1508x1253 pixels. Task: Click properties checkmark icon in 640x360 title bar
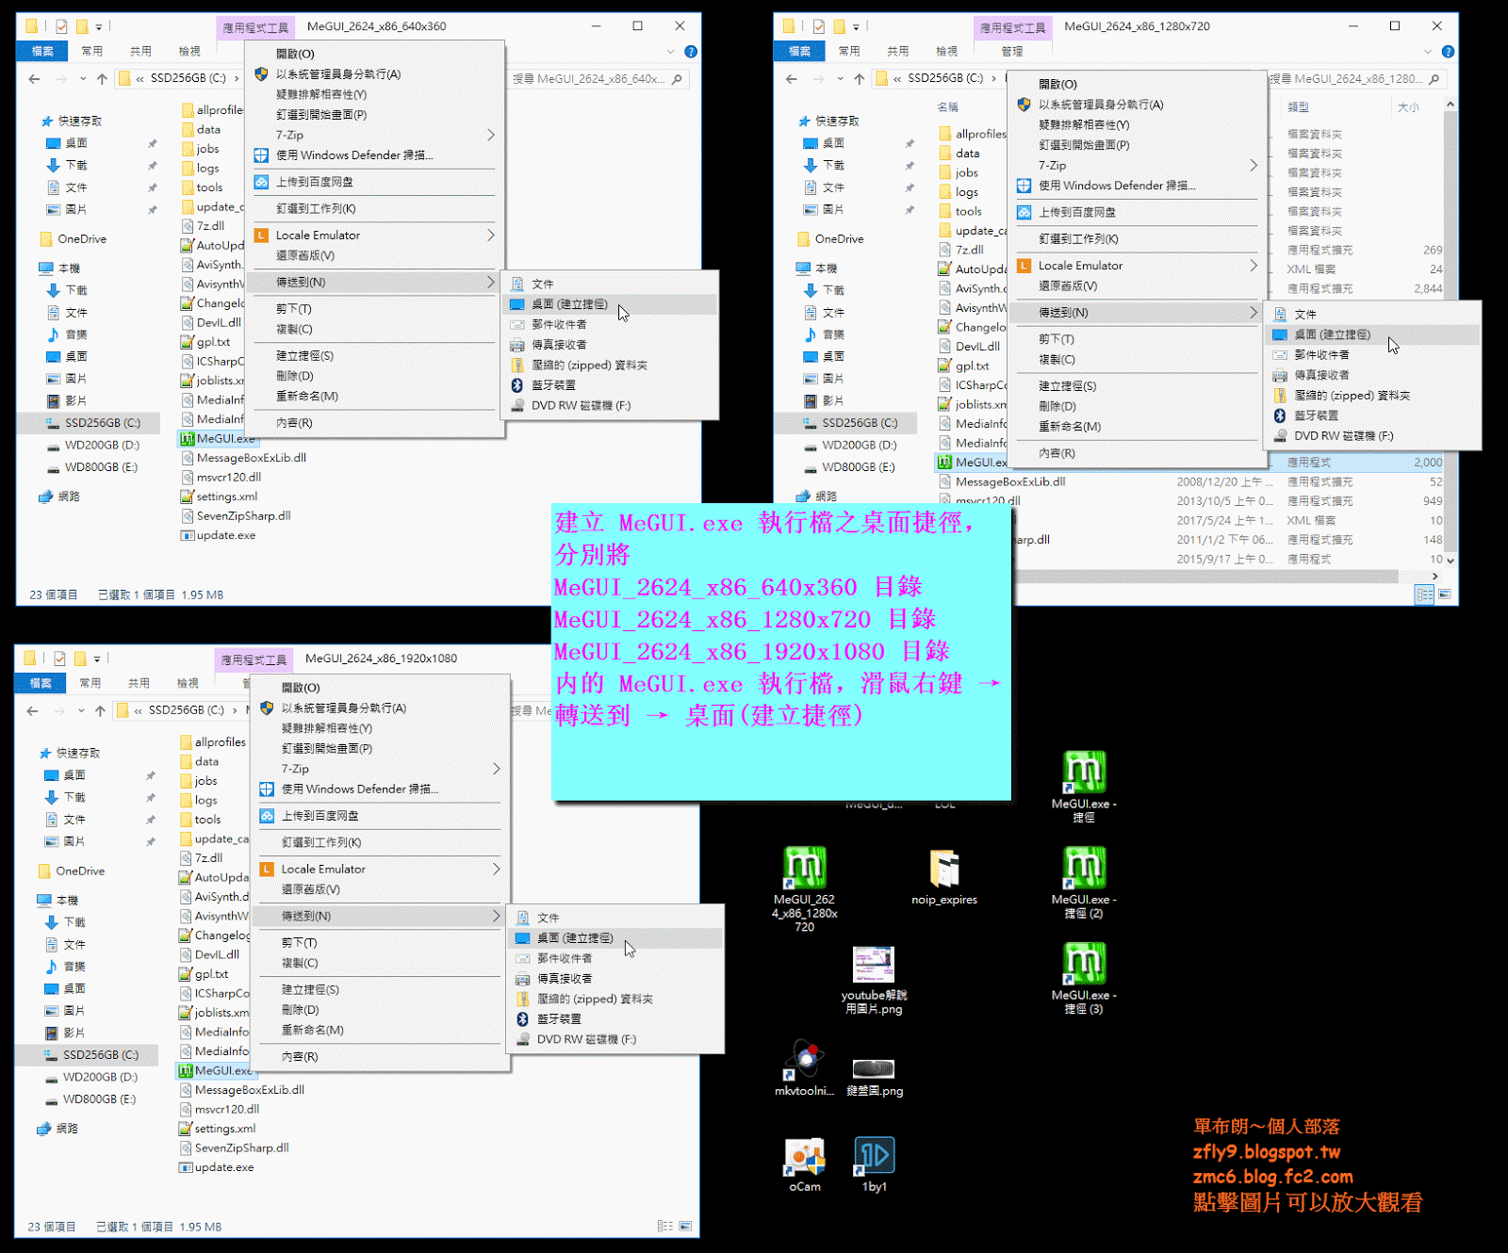click(x=61, y=26)
